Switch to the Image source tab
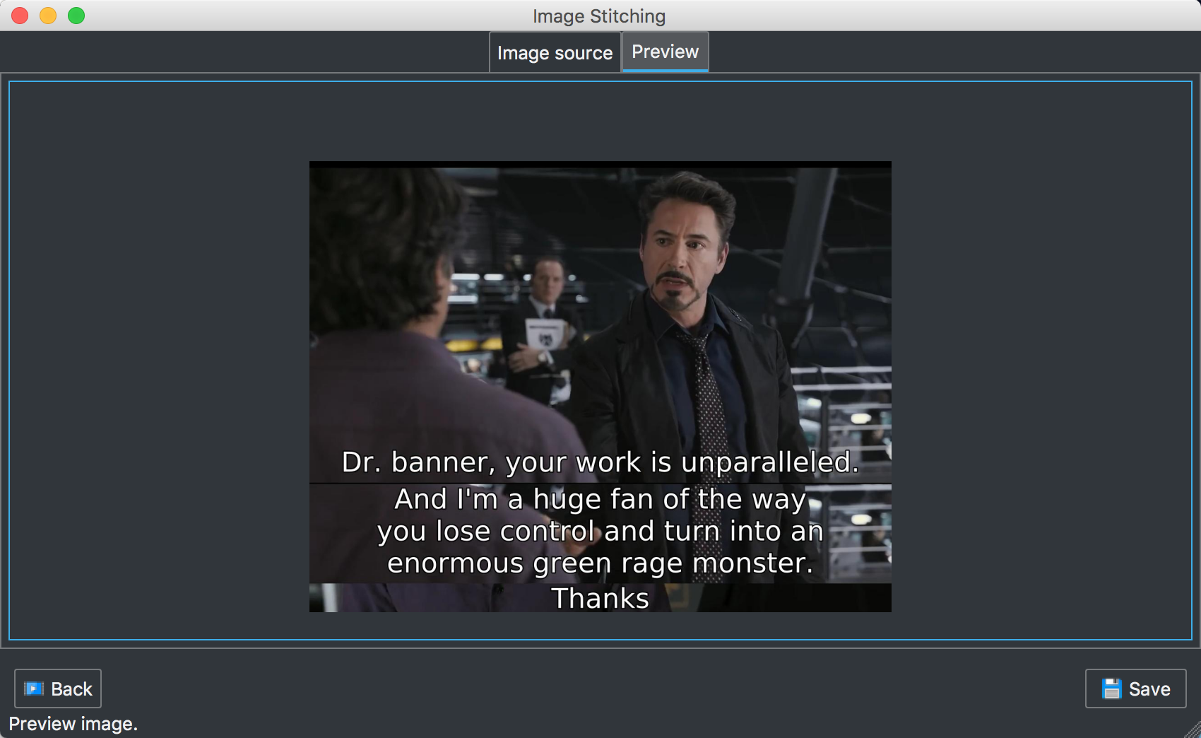The height and width of the screenshot is (738, 1201). point(555,52)
